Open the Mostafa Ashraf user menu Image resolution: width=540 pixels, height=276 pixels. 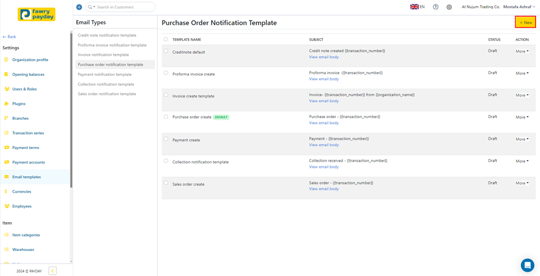pos(519,7)
